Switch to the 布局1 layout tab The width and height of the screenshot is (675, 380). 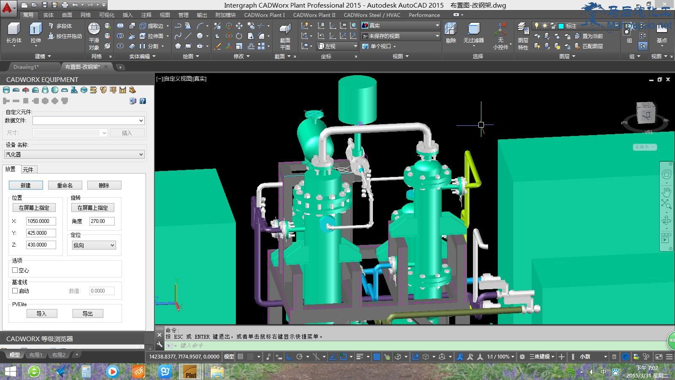[x=36, y=355]
